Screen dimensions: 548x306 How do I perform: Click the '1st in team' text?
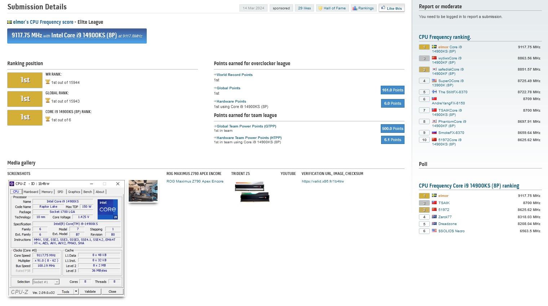click(223, 131)
